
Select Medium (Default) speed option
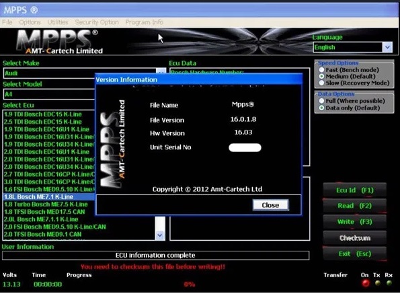coord(347,76)
